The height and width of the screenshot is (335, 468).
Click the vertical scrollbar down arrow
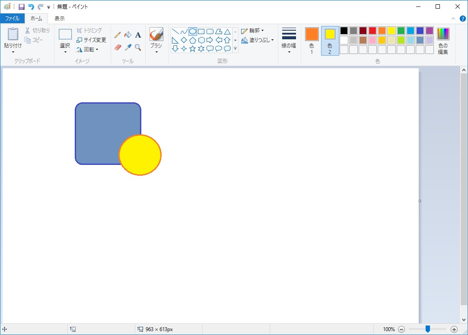coord(464,320)
